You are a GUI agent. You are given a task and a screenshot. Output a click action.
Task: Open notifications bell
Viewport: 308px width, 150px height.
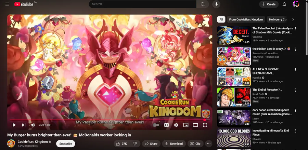(x=284, y=4)
